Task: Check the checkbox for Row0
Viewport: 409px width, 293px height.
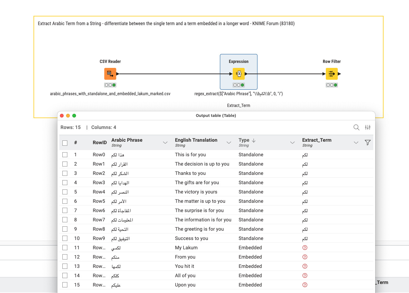Action: (65, 154)
